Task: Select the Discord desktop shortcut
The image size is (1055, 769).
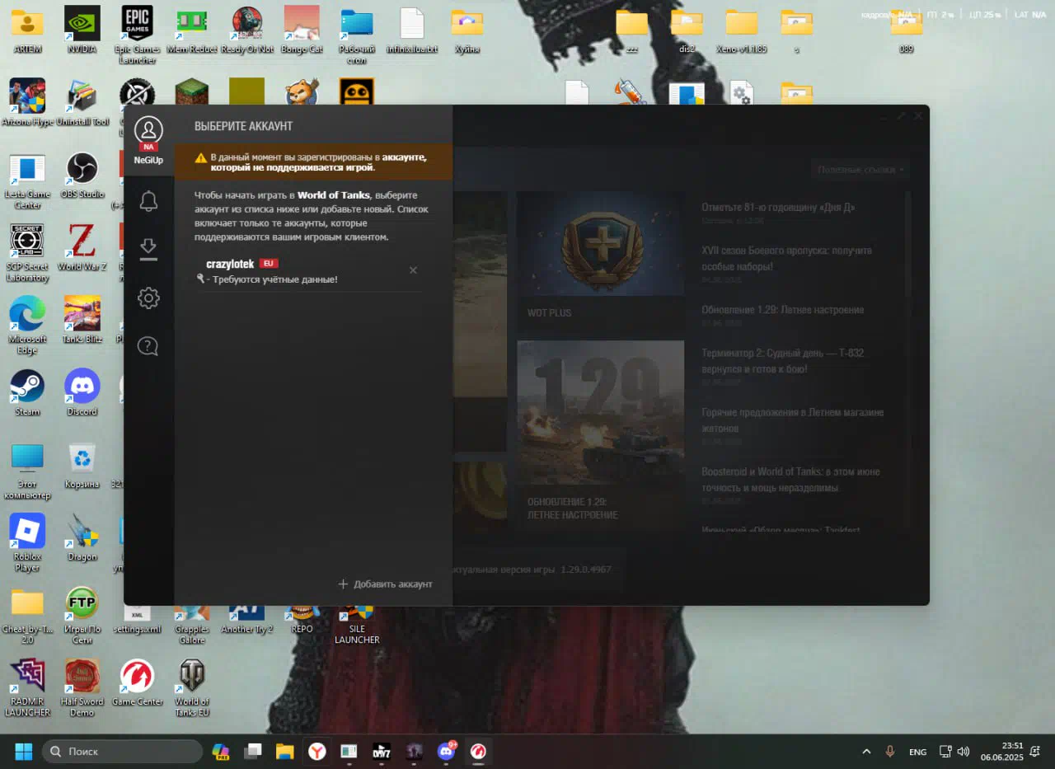Action: tap(82, 393)
